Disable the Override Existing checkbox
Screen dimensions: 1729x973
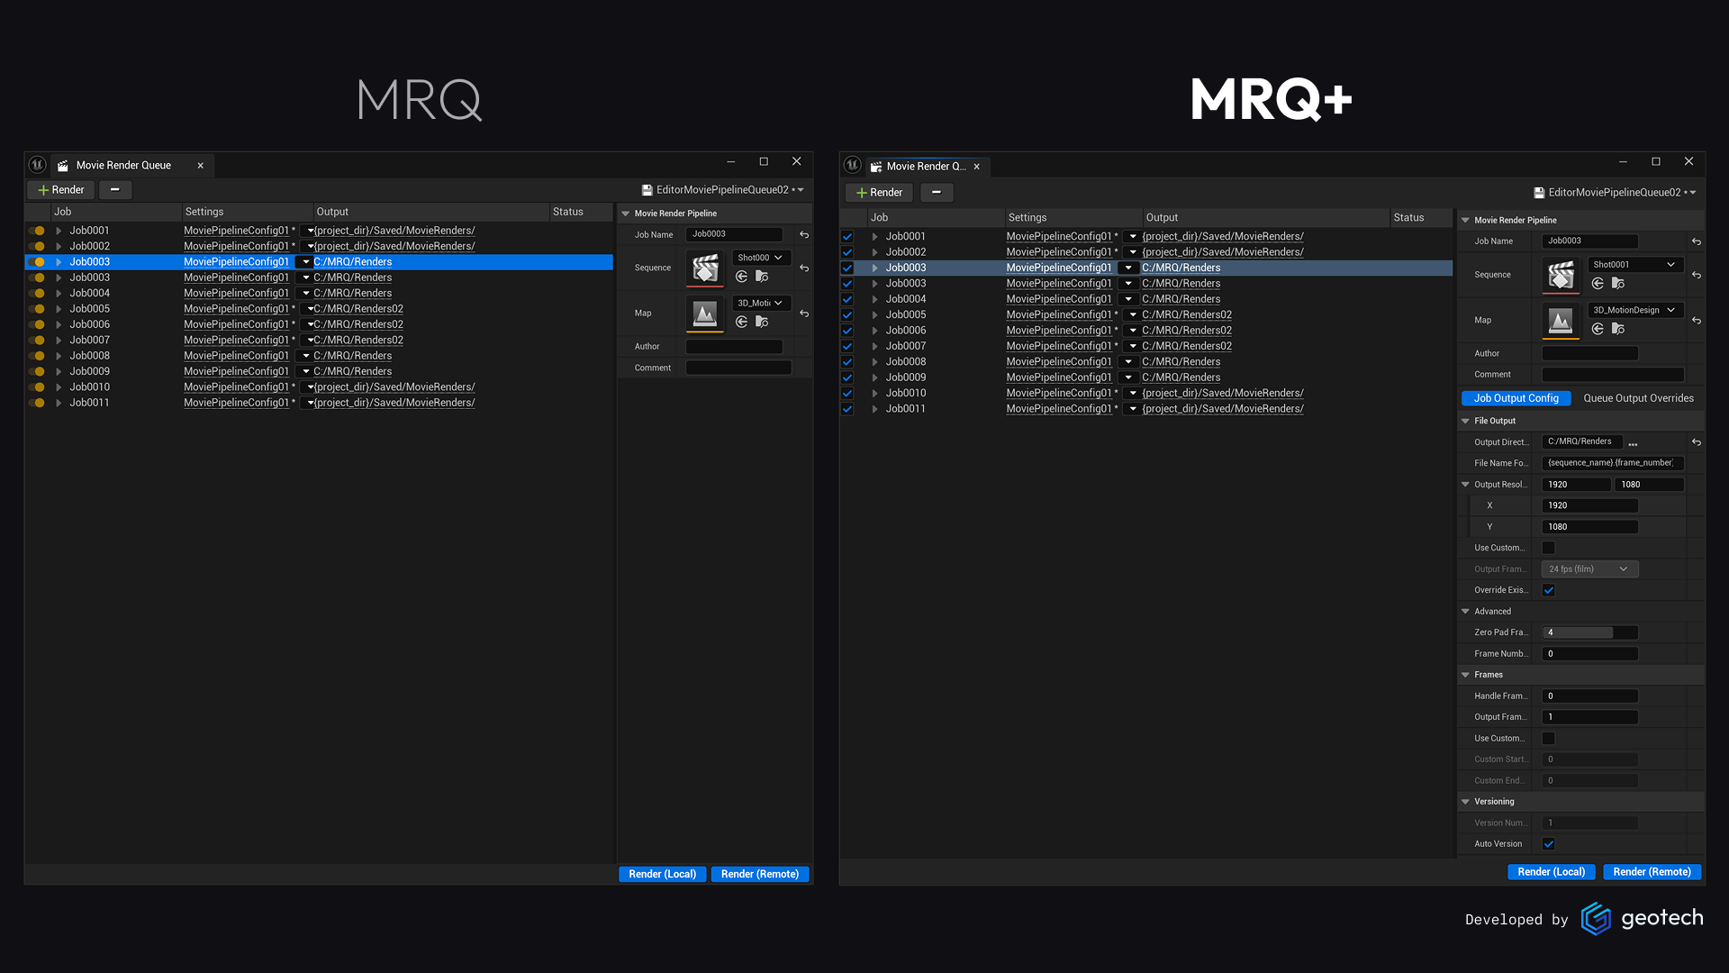coord(1548,590)
